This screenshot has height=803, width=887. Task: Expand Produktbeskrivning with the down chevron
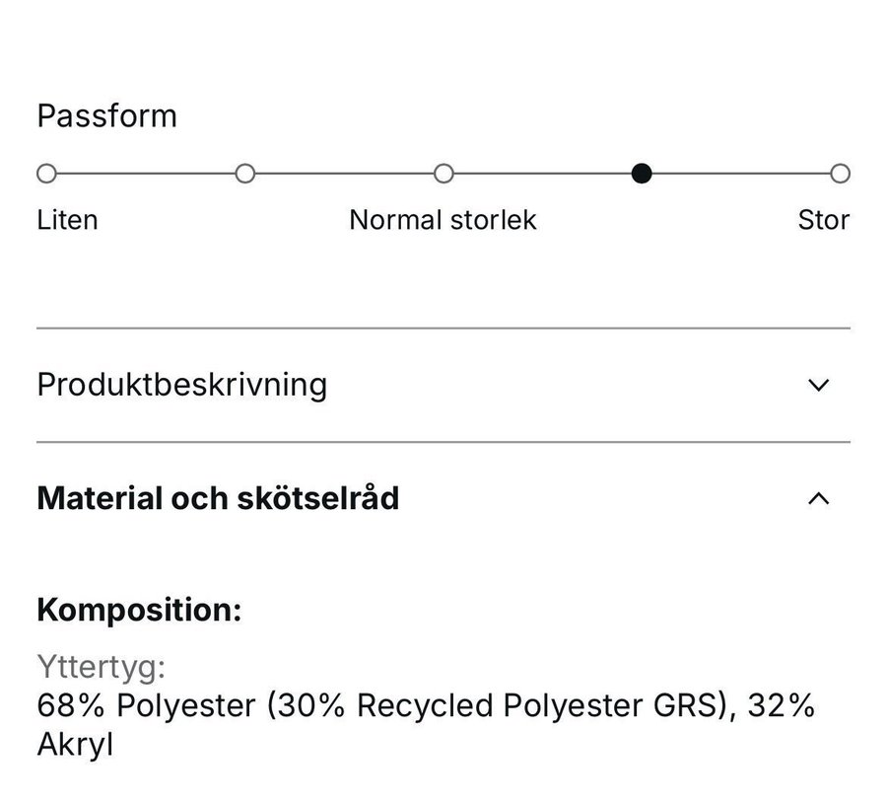point(818,385)
